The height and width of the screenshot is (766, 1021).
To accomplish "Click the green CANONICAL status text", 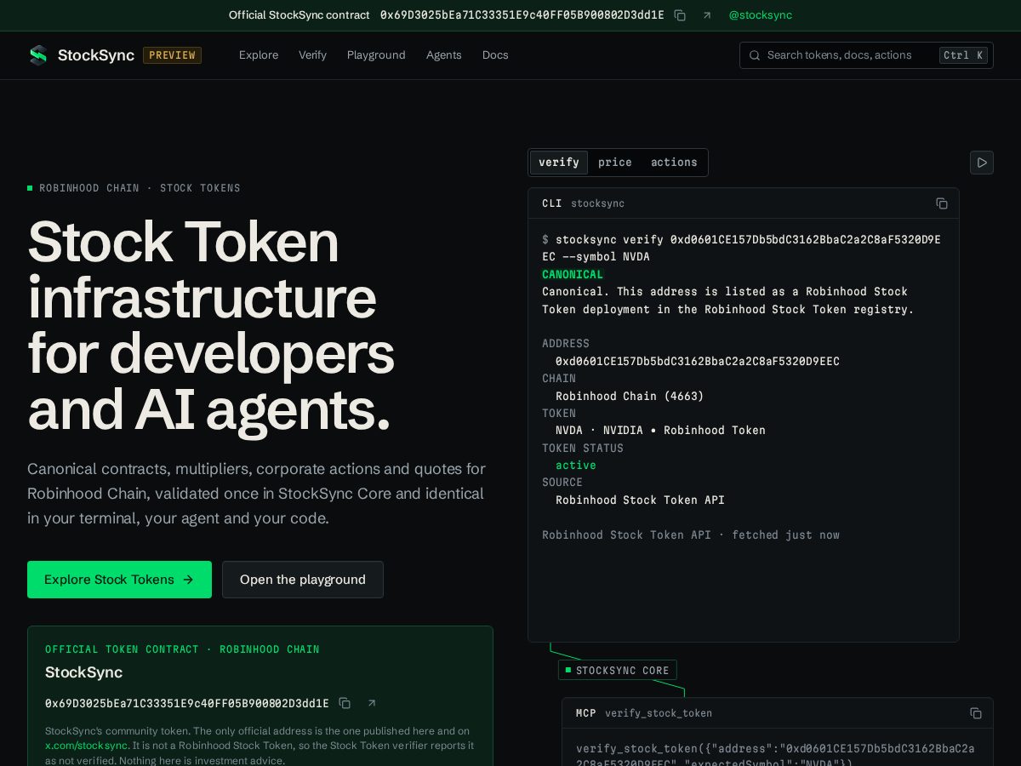I will click(573, 274).
